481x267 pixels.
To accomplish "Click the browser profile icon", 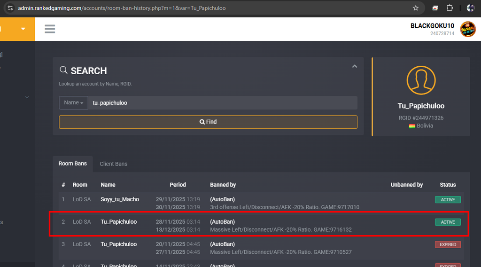I will pos(471,8).
